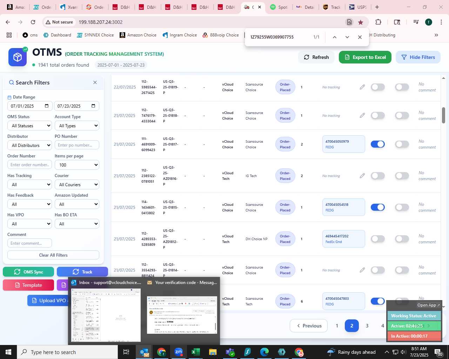Edit tracking pencil for order US-Q3-25-AZ01816-P
This screenshot has height=359, width=449.
click(362, 176)
